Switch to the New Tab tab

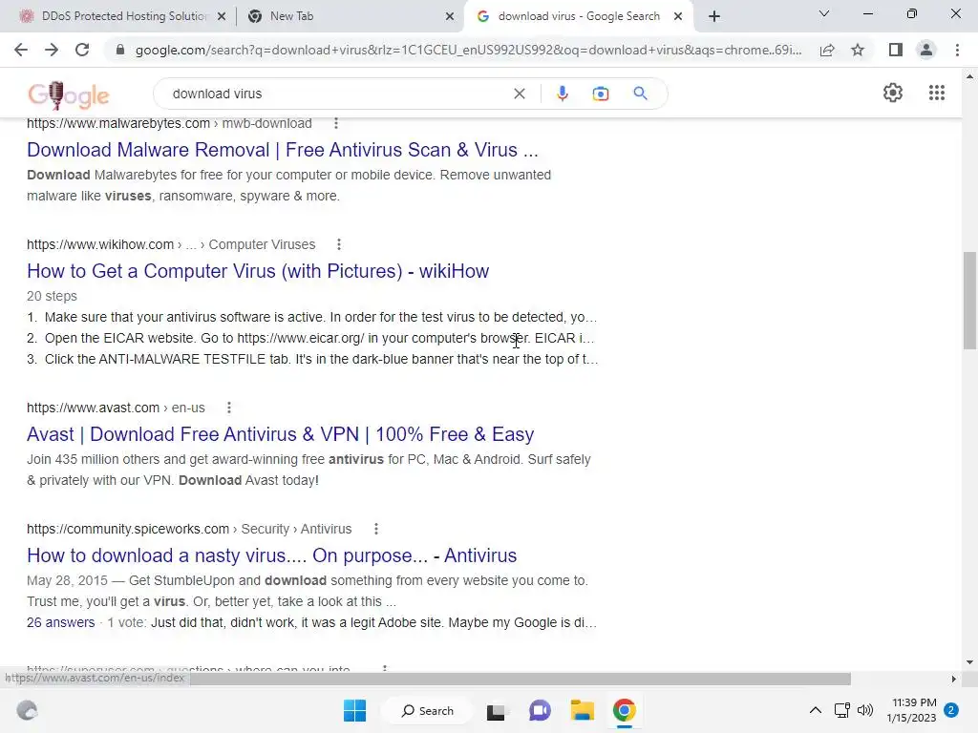click(x=350, y=16)
